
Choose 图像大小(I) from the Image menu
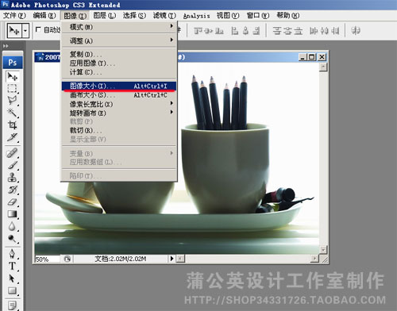119,86
